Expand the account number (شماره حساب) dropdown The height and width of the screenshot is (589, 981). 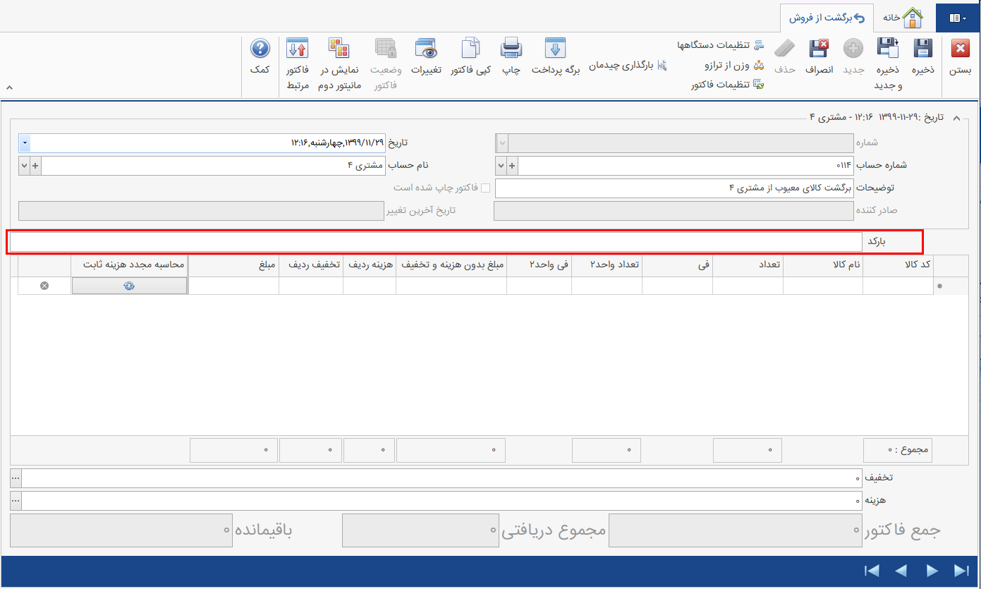501,166
